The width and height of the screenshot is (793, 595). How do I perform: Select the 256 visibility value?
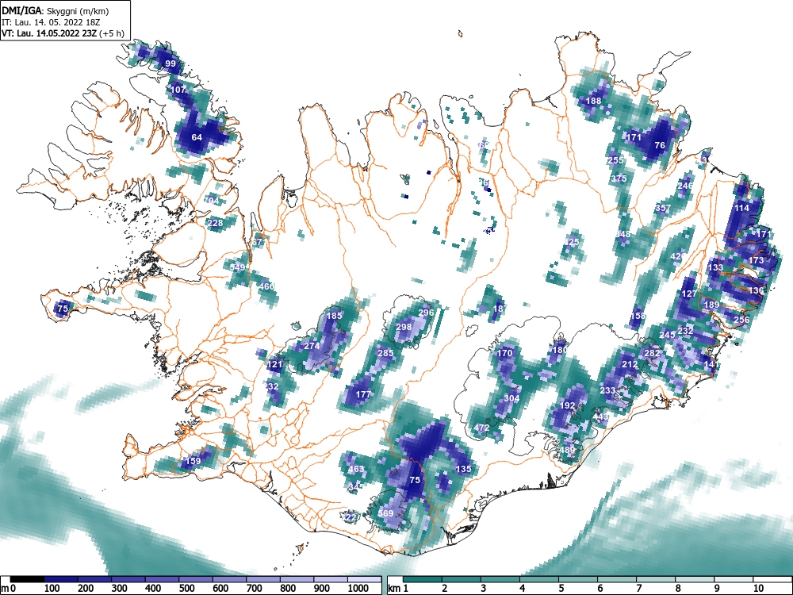(x=741, y=320)
